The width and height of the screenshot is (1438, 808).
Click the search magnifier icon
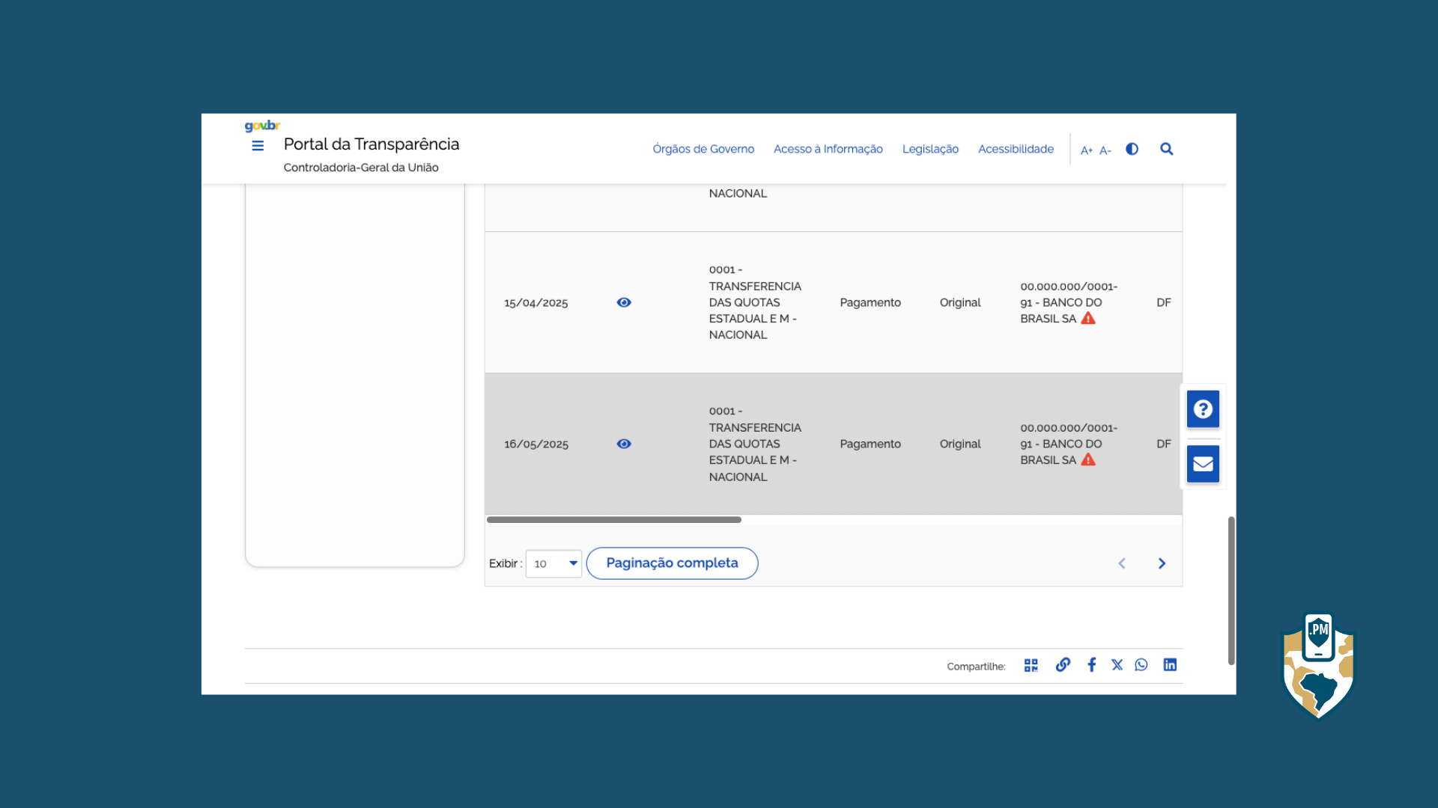pyautogui.click(x=1166, y=149)
